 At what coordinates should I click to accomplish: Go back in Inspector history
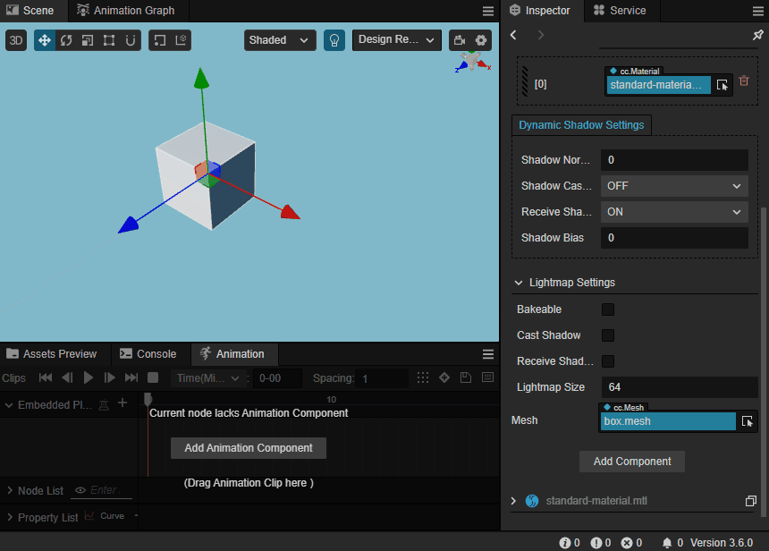(x=513, y=35)
